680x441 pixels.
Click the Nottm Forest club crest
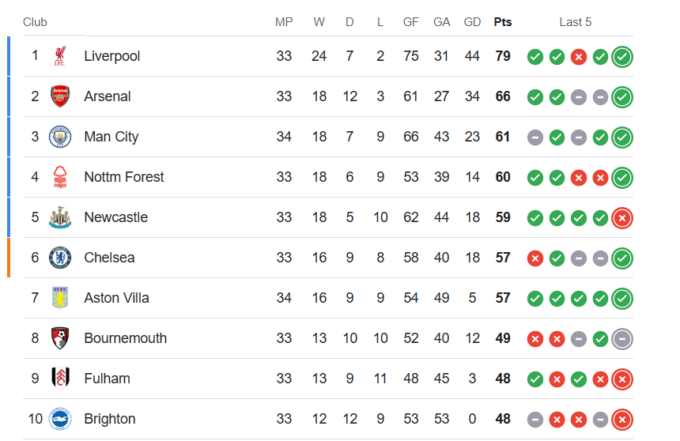tap(60, 177)
